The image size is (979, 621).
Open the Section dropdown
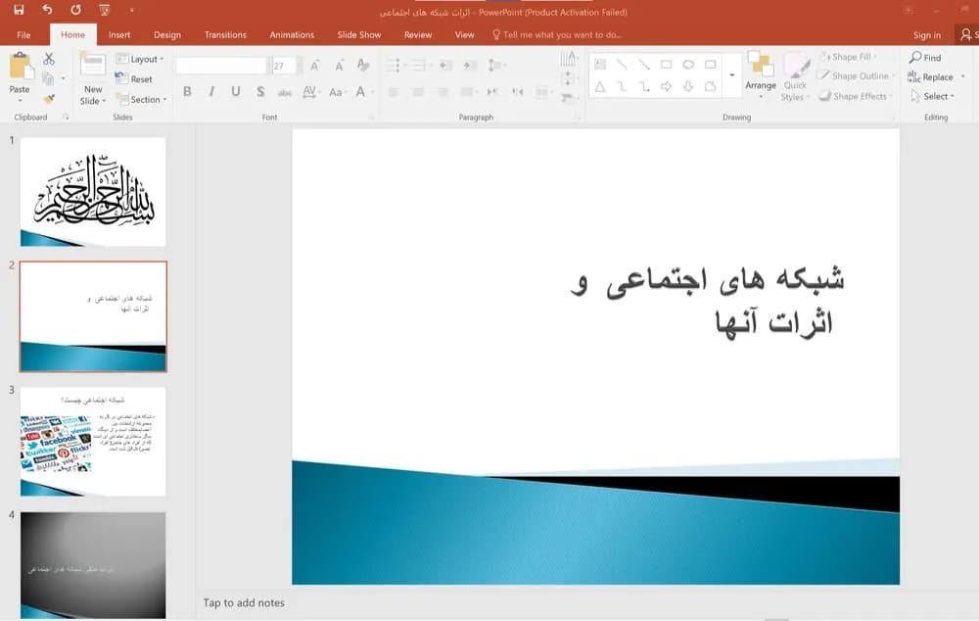coord(141,99)
